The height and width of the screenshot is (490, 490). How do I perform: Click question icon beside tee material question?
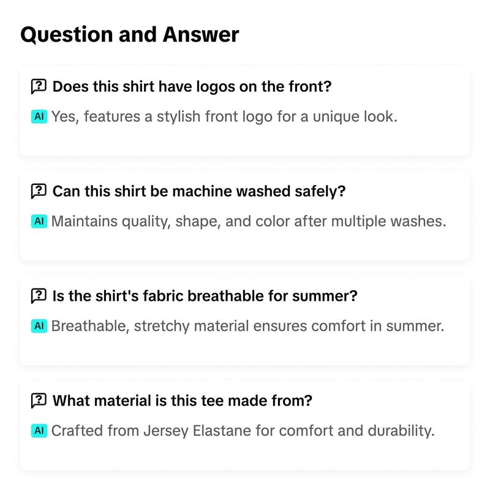pyautogui.click(x=39, y=401)
